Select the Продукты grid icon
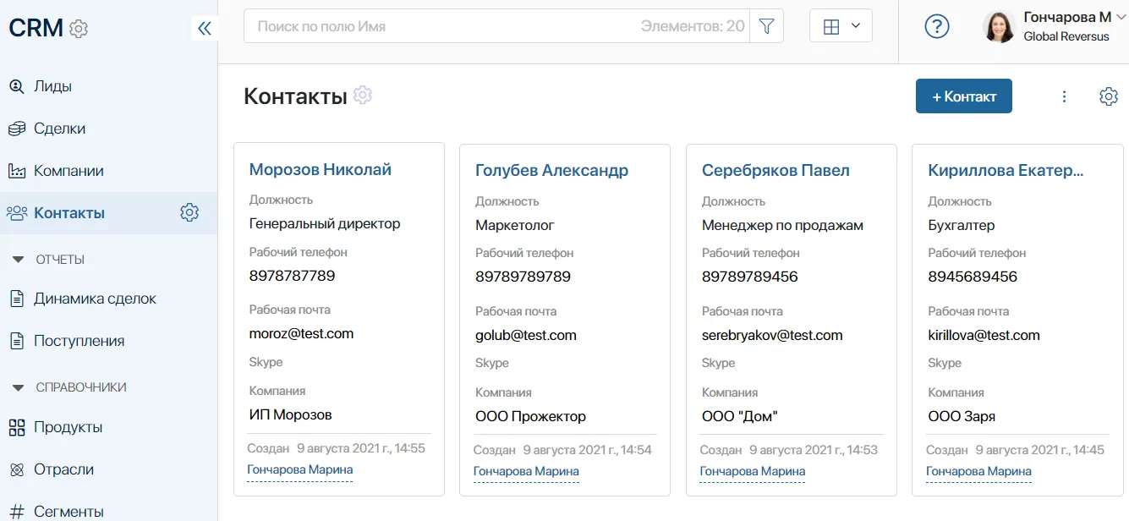Screen dimensions: 1129x521 point(19,427)
